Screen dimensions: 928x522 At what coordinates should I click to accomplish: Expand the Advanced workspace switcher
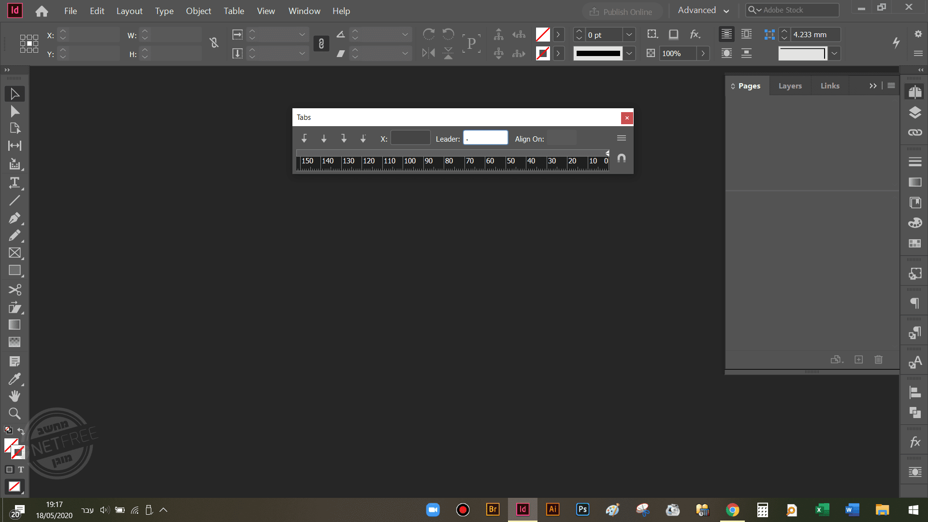[x=703, y=11]
